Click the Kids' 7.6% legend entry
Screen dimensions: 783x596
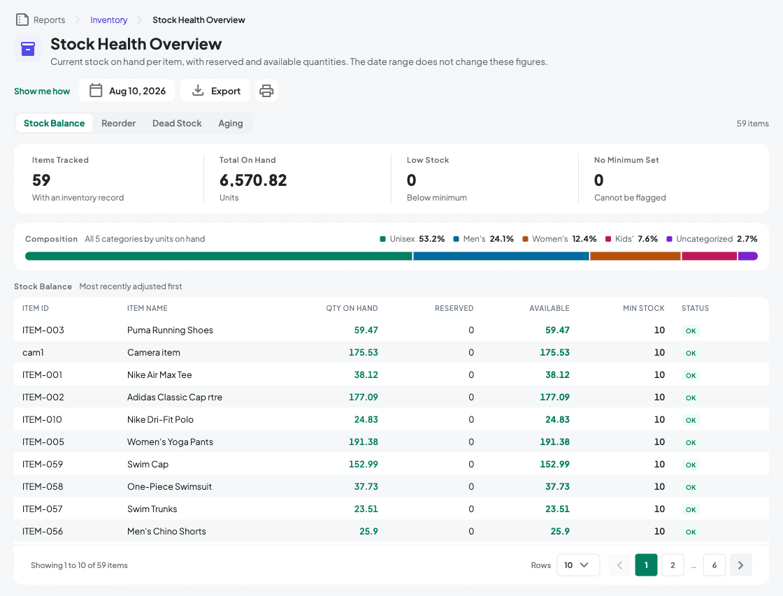pyautogui.click(x=632, y=239)
